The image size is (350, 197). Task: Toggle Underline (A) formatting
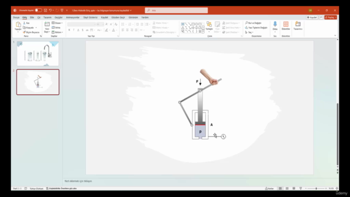pyautogui.click(x=78, y=30)
